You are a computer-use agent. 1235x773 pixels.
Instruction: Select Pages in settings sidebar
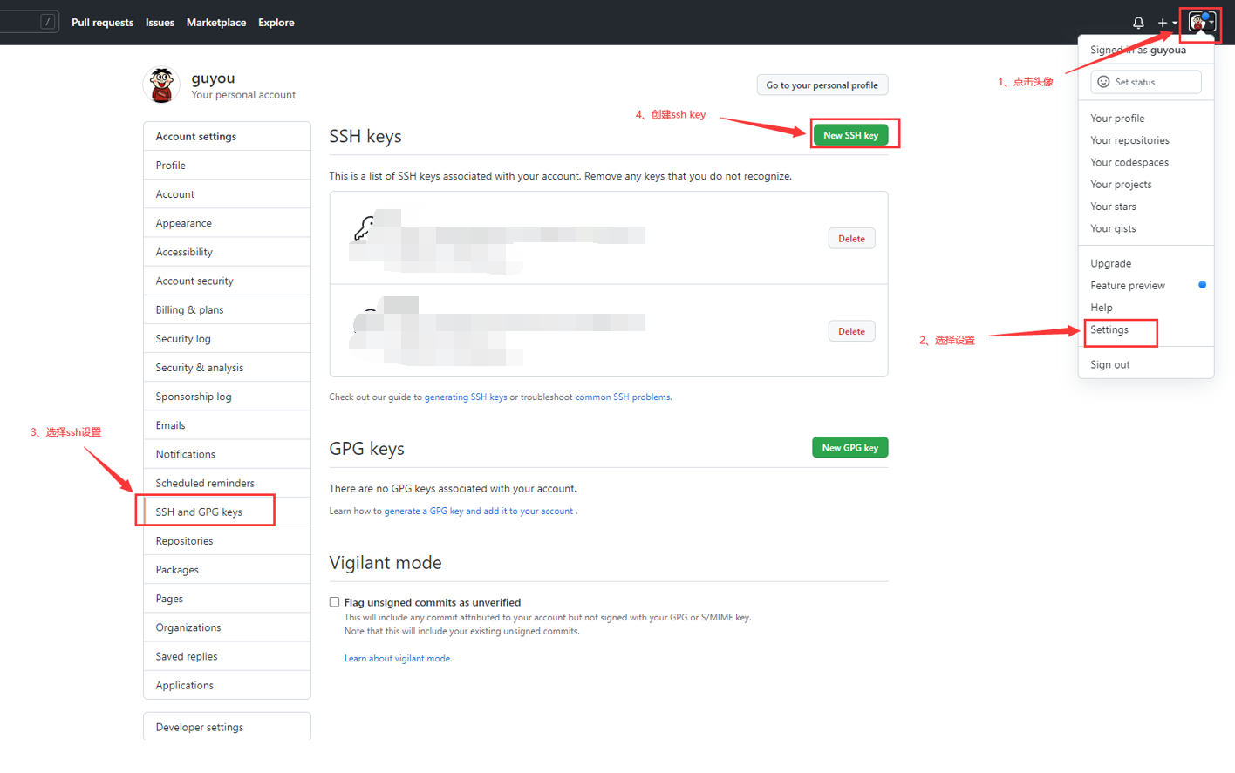[x=227, y=598]
